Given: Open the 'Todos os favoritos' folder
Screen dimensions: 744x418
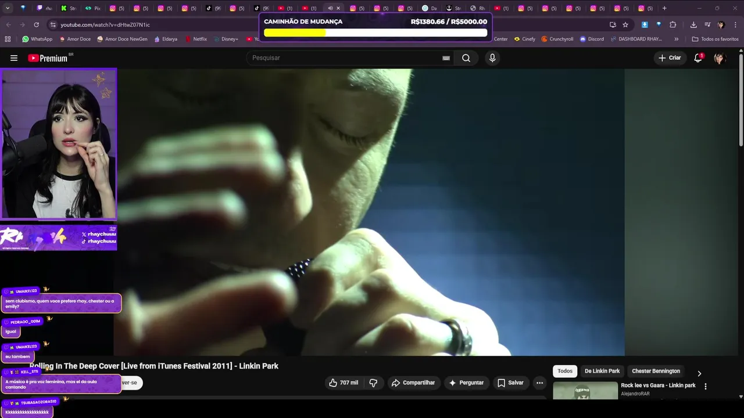Looking at the screenshot, I should [715, 39].
